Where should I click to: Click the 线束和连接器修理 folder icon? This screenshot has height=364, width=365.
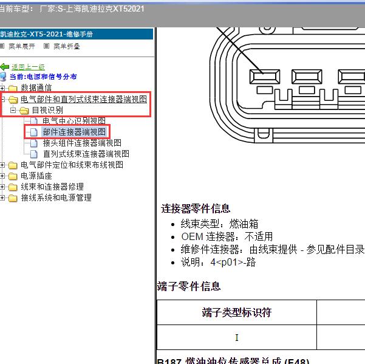click(x=13, y=187)
